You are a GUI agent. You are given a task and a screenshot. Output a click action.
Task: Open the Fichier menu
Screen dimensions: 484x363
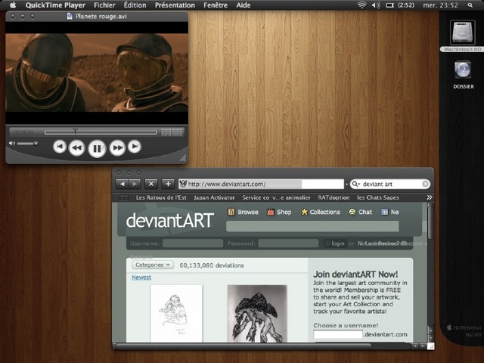tap(104, 5)
